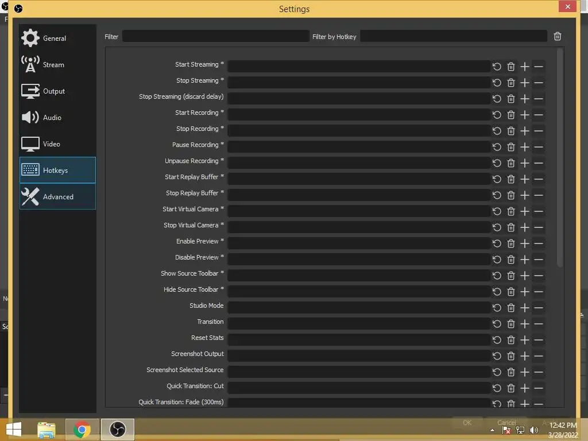The height and width of the screenshot is (441, 588).
Task: Click the Show Source Toolbar hotkey field
Action: tap(359, 275)
